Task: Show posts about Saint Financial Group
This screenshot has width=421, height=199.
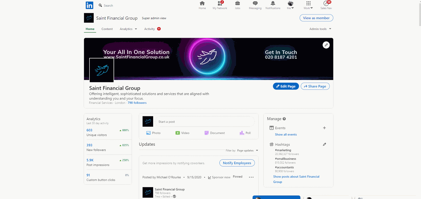Action: (296, 179)
